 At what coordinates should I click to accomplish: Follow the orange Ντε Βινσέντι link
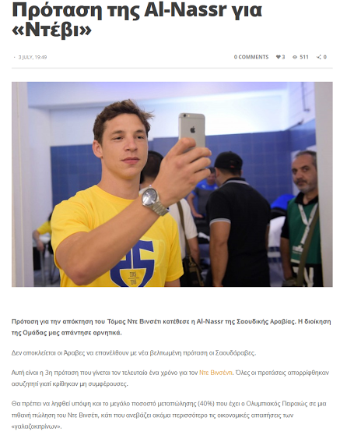pos(216,373)
